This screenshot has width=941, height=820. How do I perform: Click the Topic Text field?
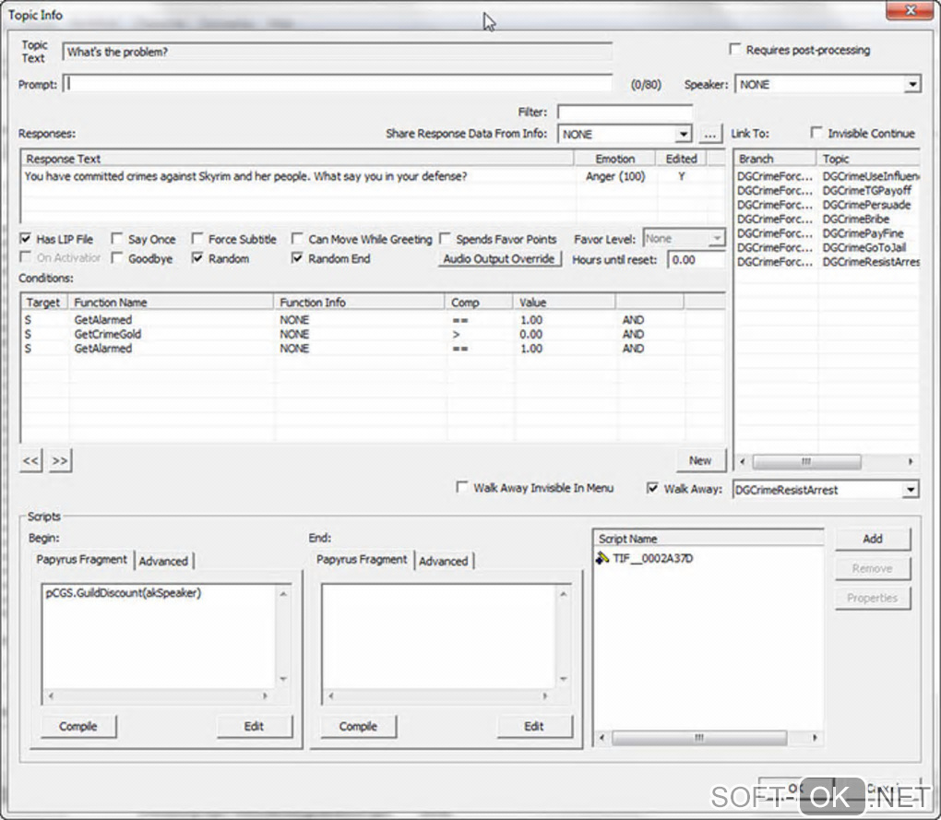(x=337, y=52)
